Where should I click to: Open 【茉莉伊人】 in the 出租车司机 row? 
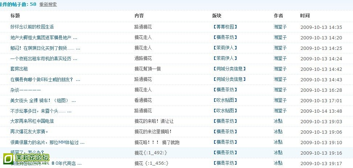[x=225, y=58]
